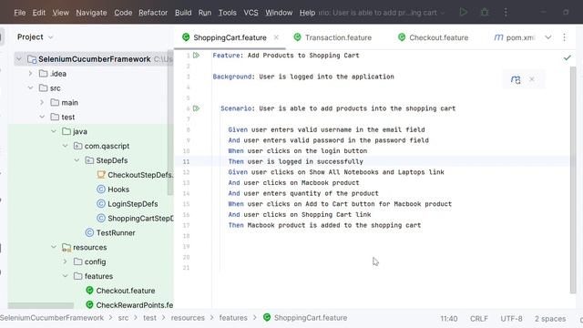Image resolution: width=583 pixels, height=328 pixels.
Task: Open the File menu
Action: click(20, 13)
